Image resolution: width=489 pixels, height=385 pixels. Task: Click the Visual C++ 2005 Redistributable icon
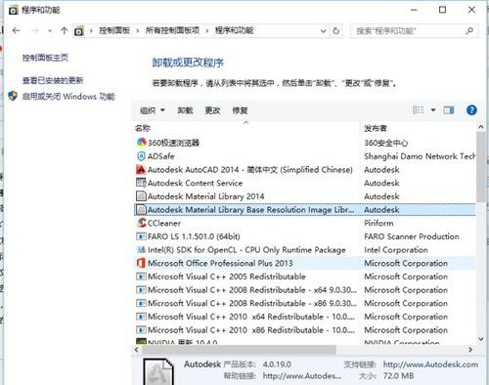click(141, 277)
